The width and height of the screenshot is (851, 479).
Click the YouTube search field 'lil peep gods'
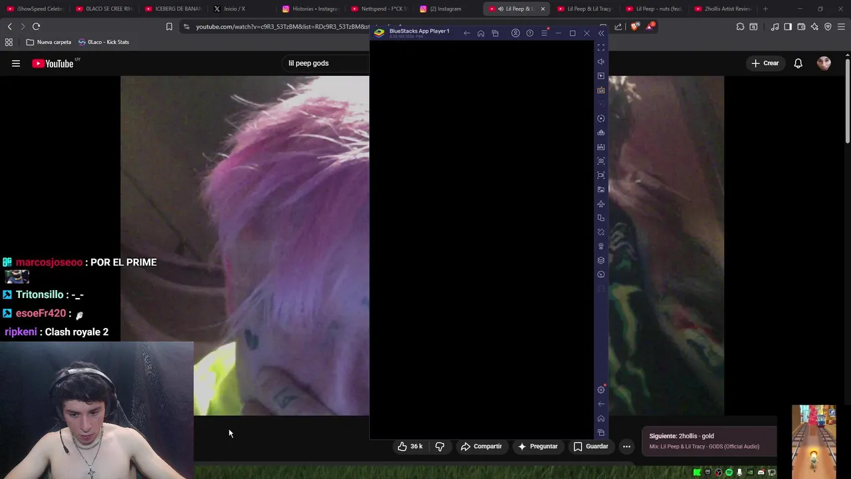[326, 63]
